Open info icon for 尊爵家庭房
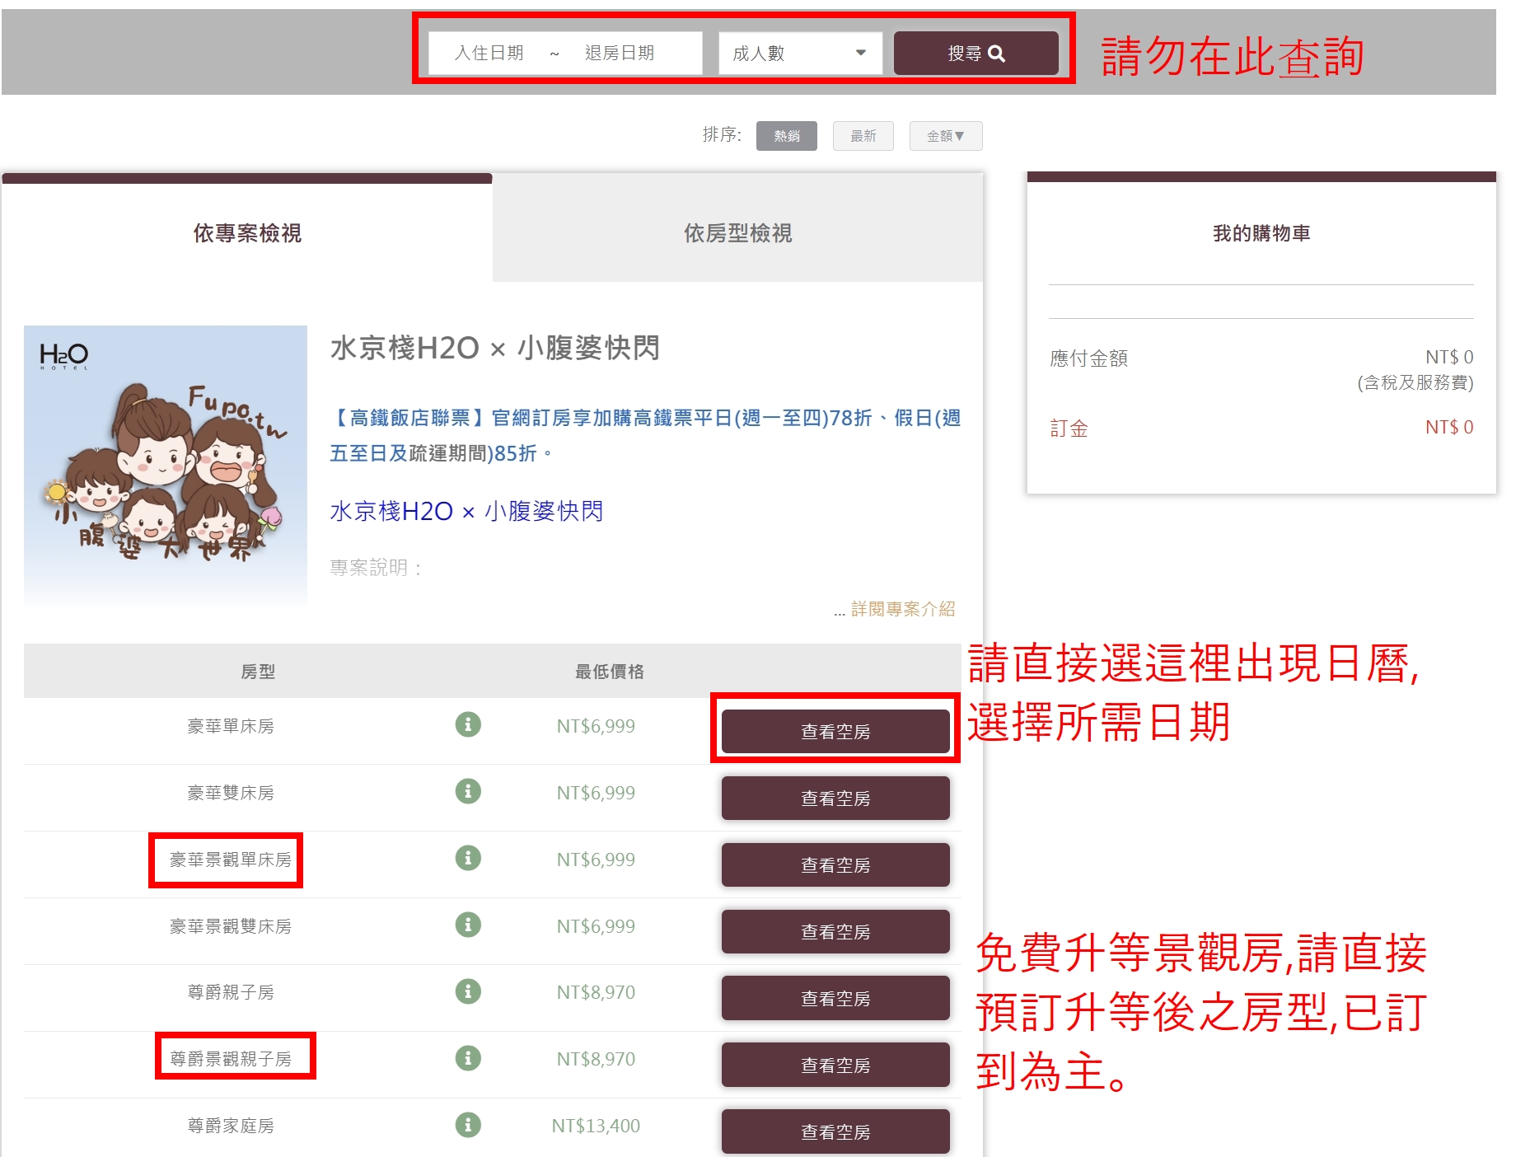1516x1157 pixels. pyautogui.click(x=468, y=1125)
